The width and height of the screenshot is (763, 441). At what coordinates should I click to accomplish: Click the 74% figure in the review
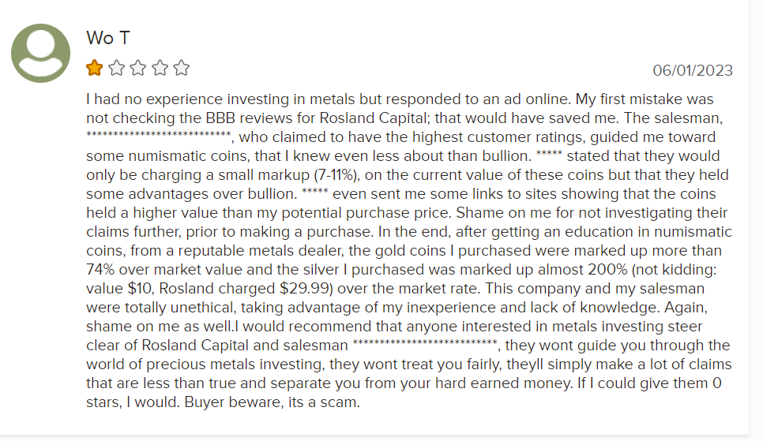(x=100, y=270)
